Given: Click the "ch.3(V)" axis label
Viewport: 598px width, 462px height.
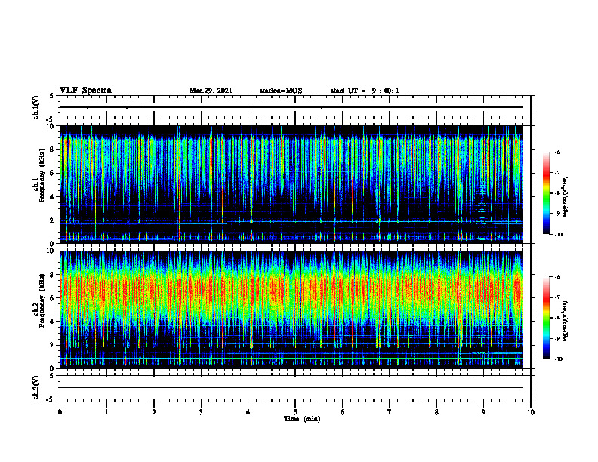Looking at the screenshot, I should coord(35,387).
